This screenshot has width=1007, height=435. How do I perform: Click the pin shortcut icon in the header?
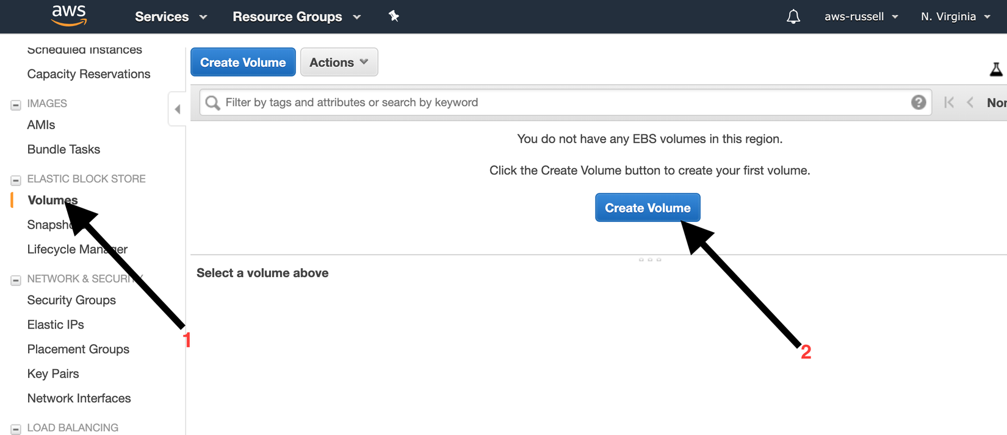coord(394,16)
